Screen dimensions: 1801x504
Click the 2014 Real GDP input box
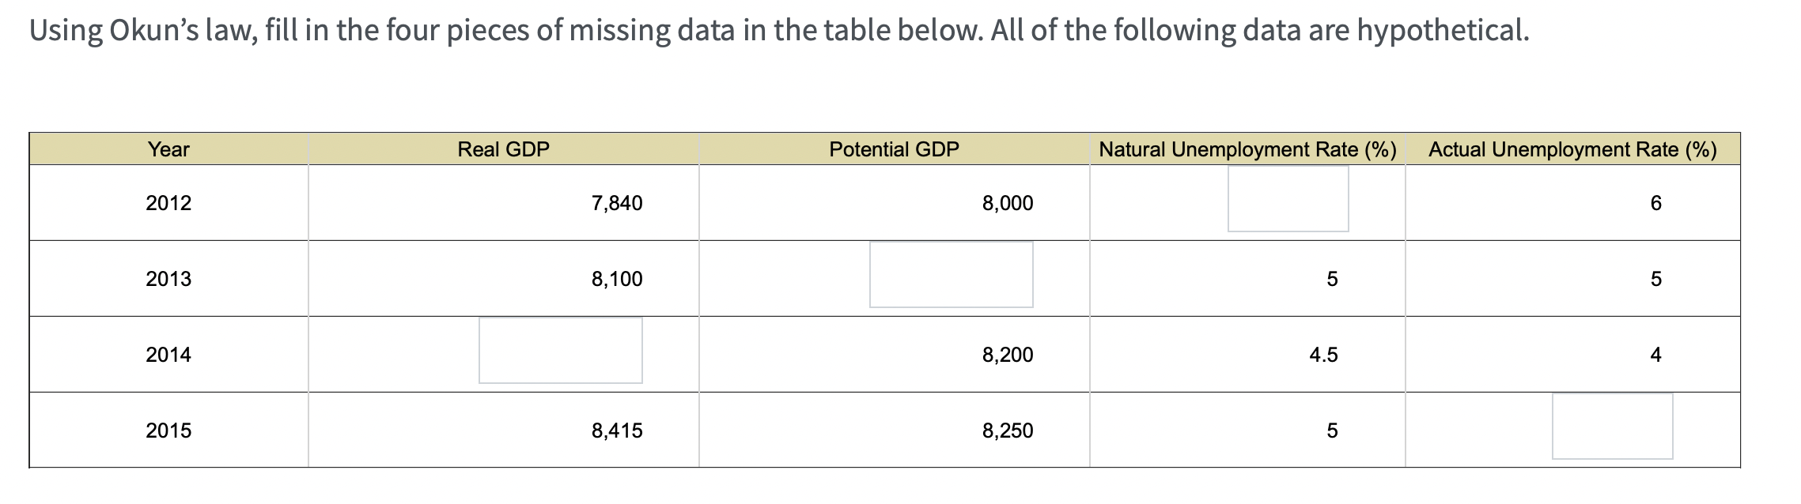pos(560,350)
